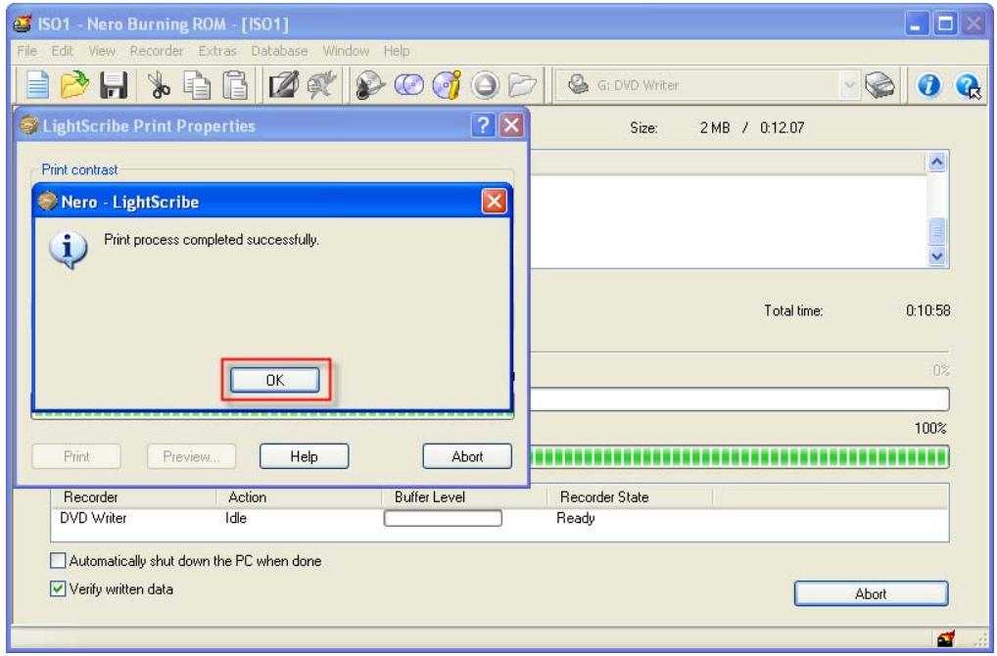Open the View menu
The height and width of the screenshot is (656, 997).
tap(102, 51)
